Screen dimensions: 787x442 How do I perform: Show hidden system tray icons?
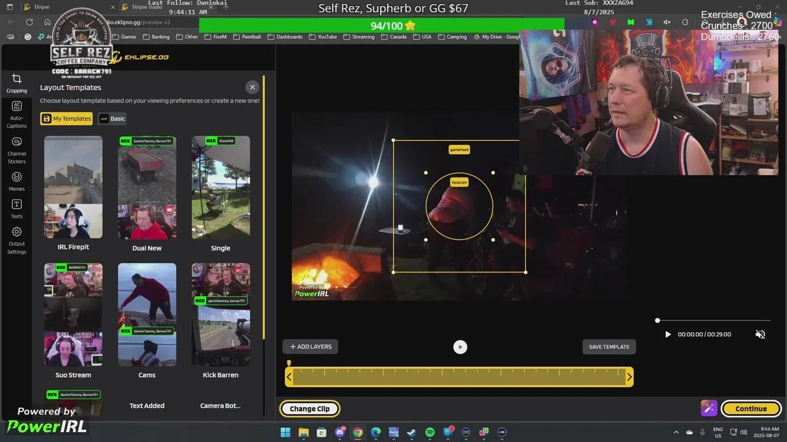tap(676, 432)
